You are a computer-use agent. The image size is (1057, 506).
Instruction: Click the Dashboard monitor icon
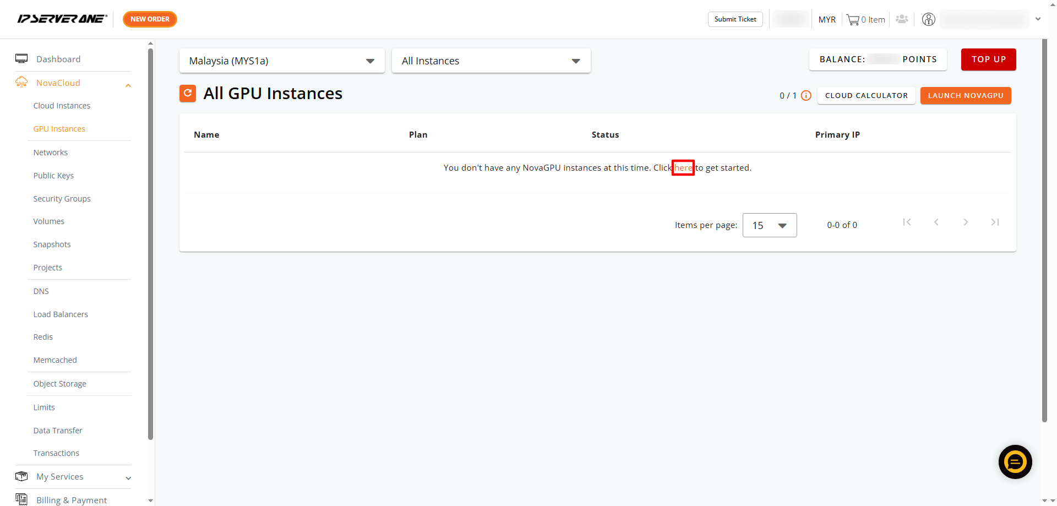[21, 59]
